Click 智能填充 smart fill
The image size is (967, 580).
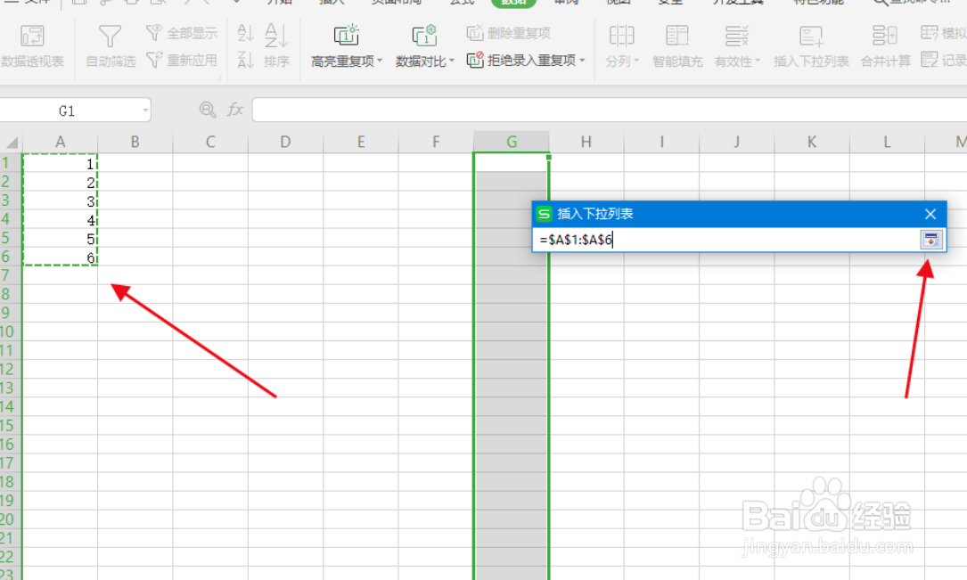tap(677, 46)
